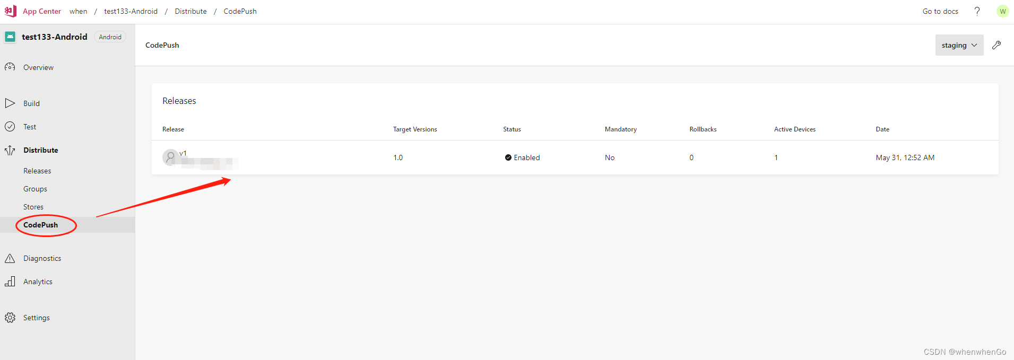
Task: Open the App Center home link
Action: [42, 11]
